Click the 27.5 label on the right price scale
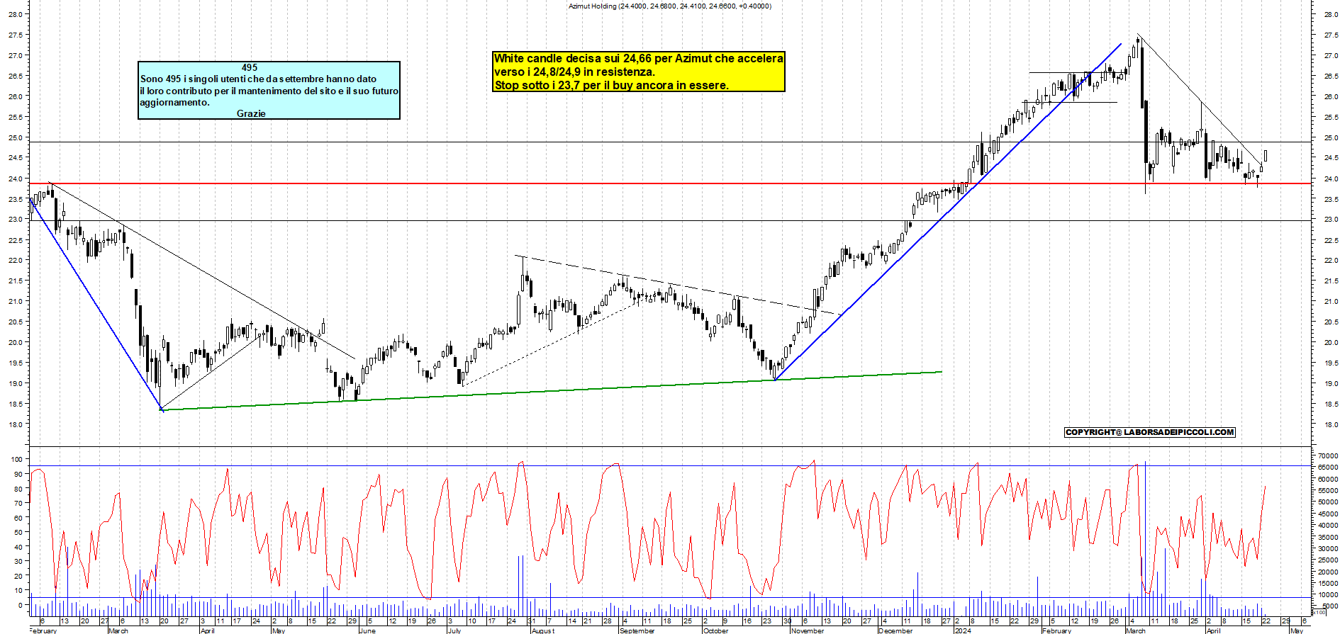Image resolution: width=1340 pixels, height=634 pixels. pos(1331,35)
